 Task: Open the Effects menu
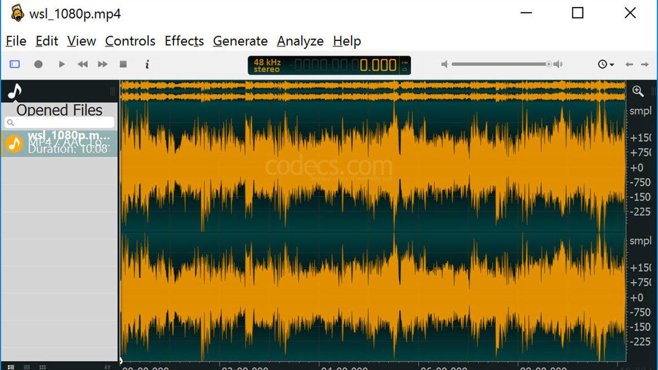pos(184,41)
